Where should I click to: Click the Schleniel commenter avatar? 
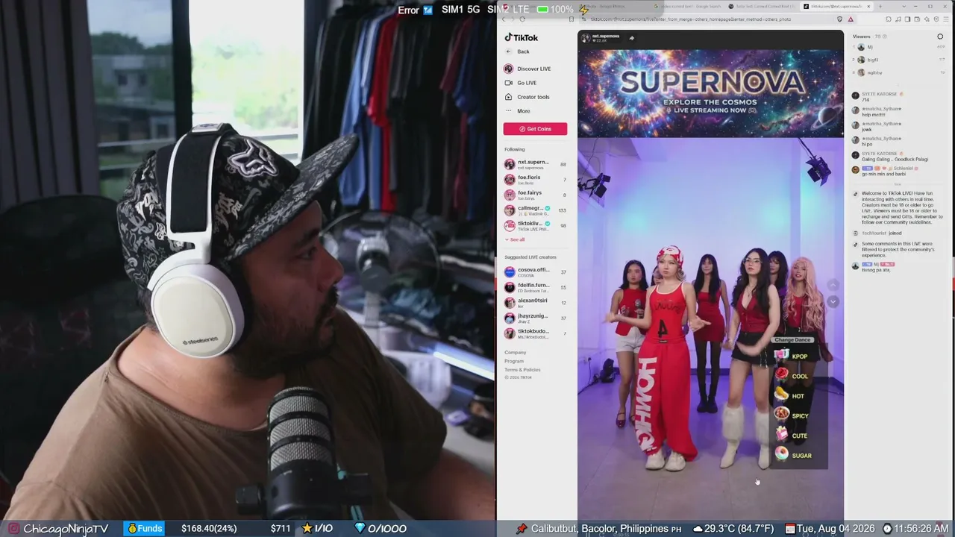[x=856, y=169]
